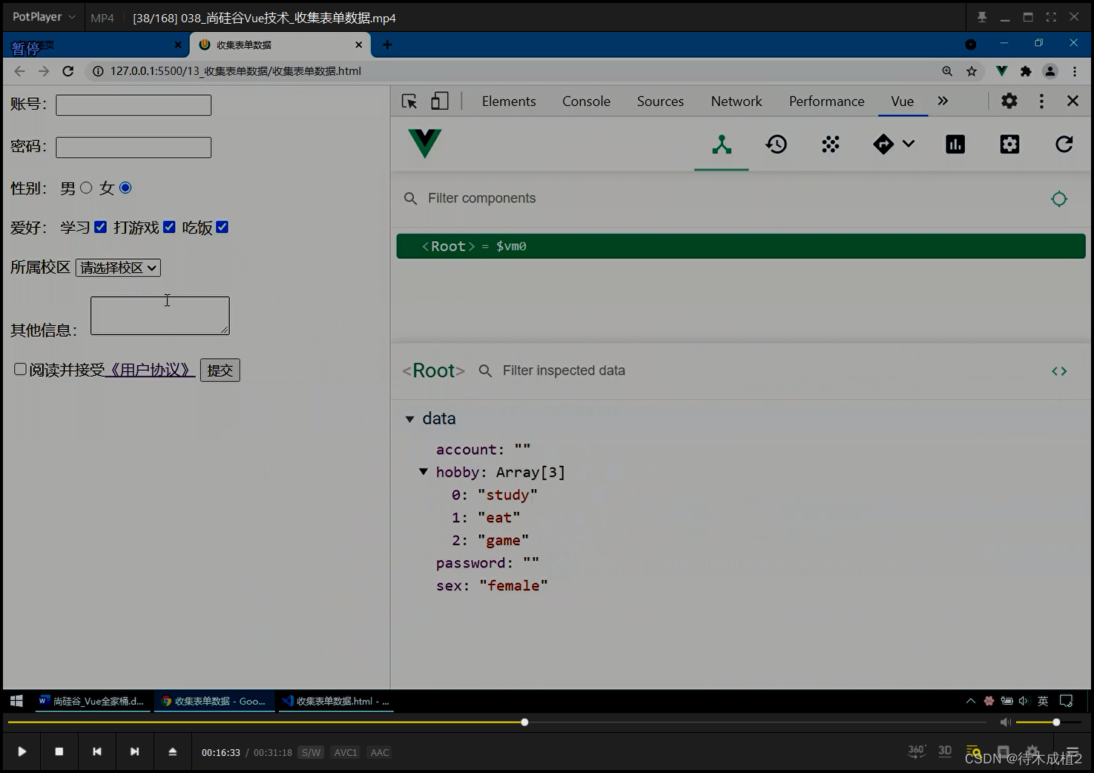This screenshot has width=1094, height=773.
Task: Toggle the device toolbar icon in DevTools
Action: pos(440,101)
